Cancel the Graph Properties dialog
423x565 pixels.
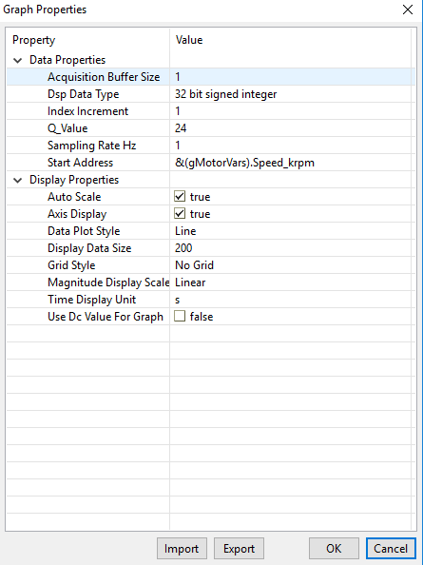pos(391,549)
